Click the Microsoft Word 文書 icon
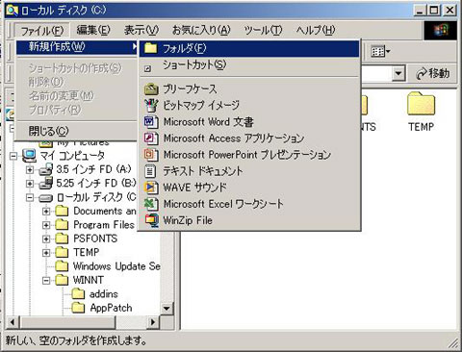462x352 pixels. pyautogui.click(x=151, y=122)
